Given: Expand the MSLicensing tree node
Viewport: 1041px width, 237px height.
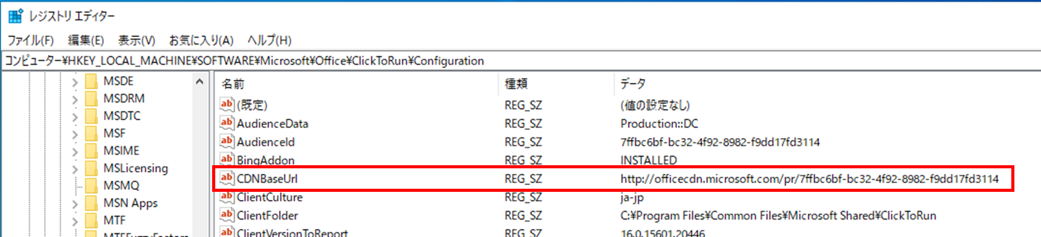Looking at the screenshot, I should click(75, 168).
